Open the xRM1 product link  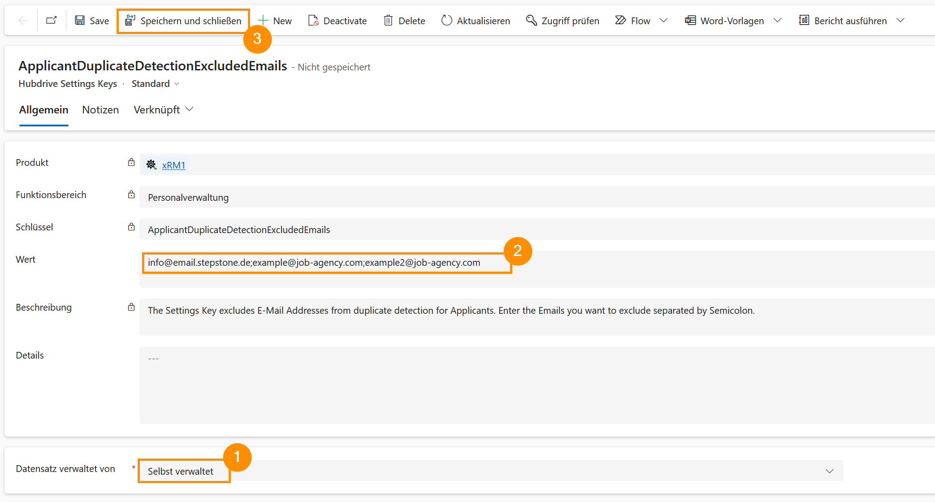point(173,165)
